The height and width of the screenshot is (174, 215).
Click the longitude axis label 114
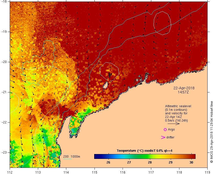[x=66, y=172]
